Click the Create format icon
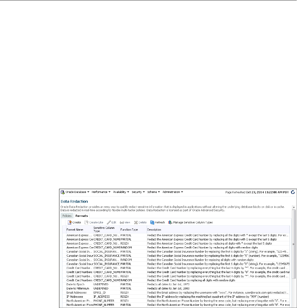 pos(69,222)
